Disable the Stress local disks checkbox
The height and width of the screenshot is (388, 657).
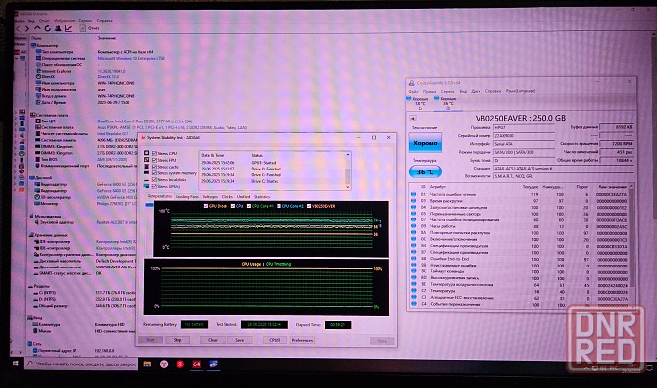click(x=155, y=179)
